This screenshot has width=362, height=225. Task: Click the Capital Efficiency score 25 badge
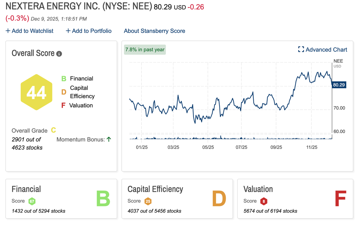(x=148, y=201)
